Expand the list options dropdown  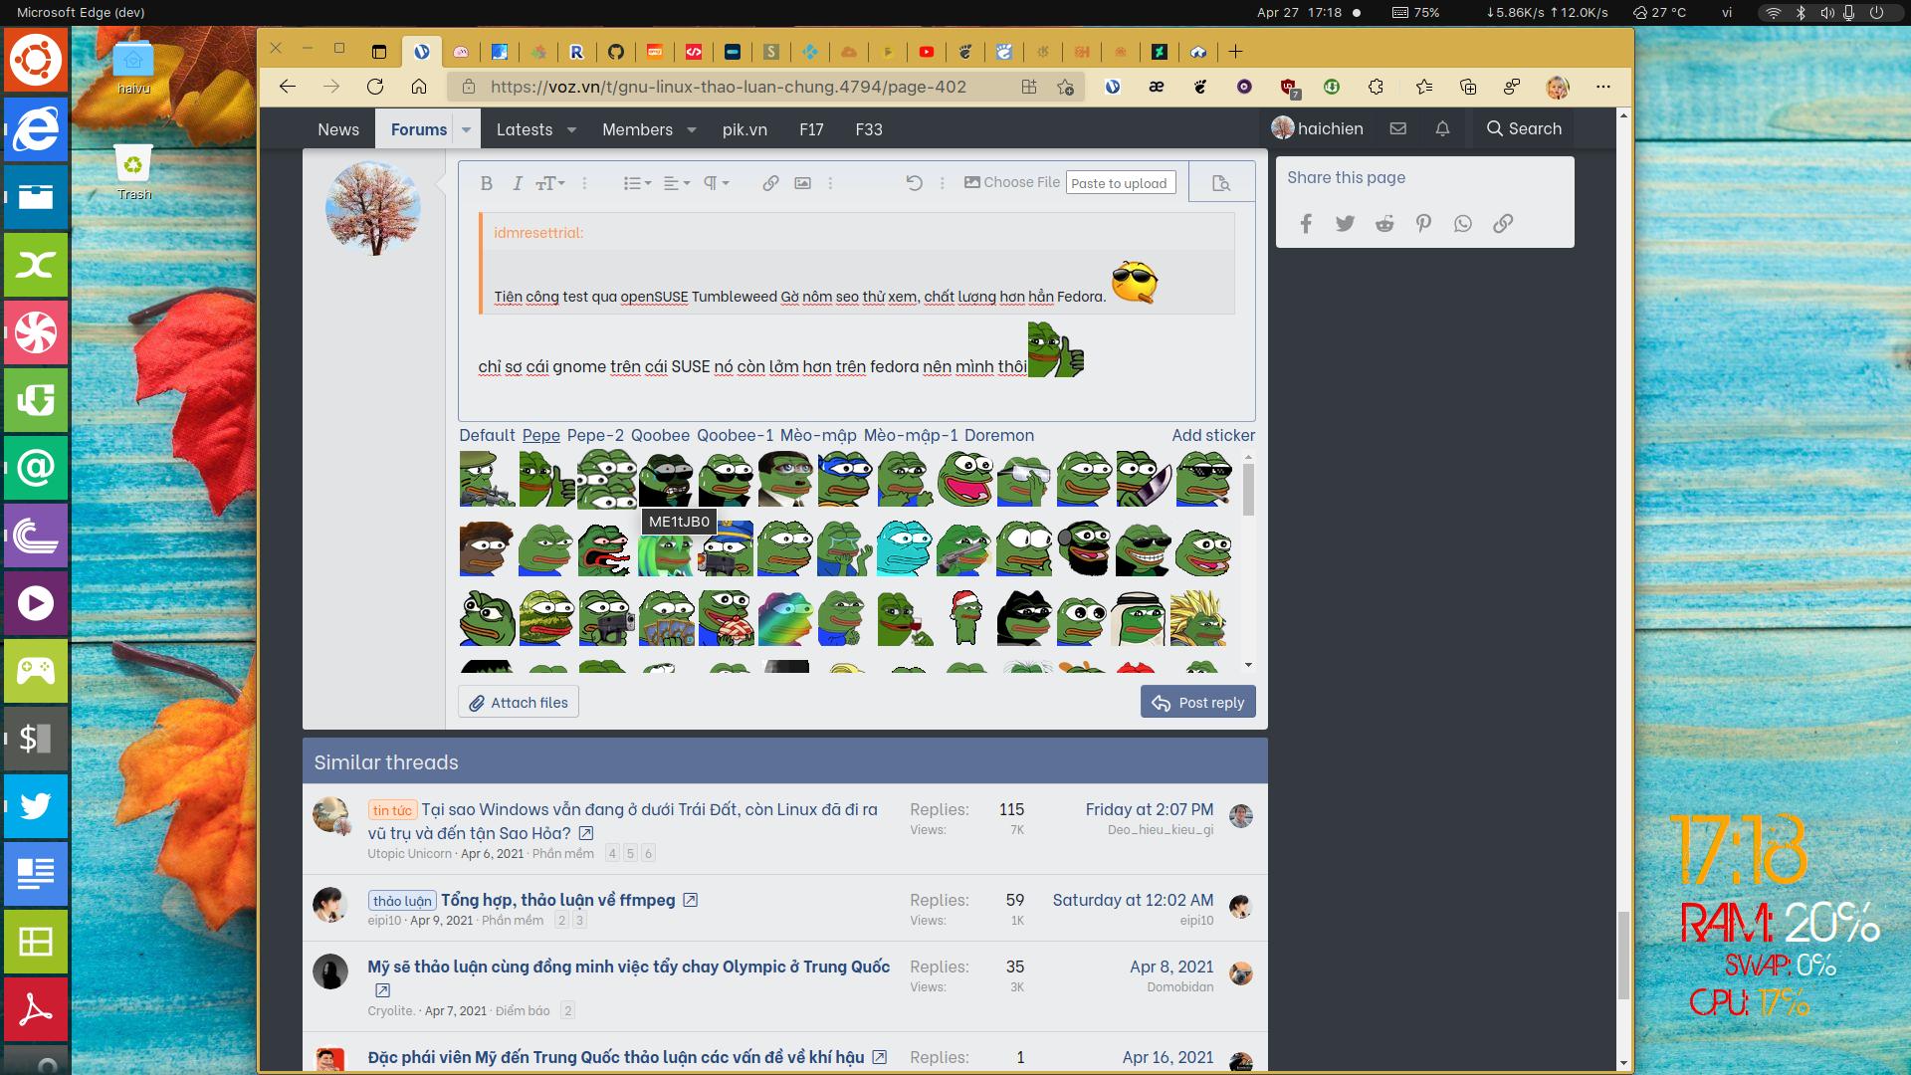(x=637, y=183)
